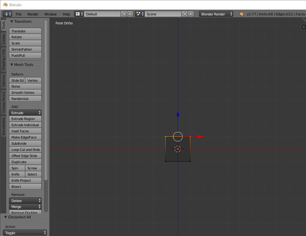Image resolution: width=306 pixels, height=236 pixels.
Task: Delete the current Scene
Action: click(x=191, y=14)
